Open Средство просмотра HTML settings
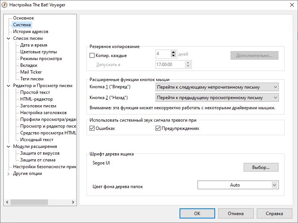The width and height of the screenshot is (298, 223). click(48, 133)
